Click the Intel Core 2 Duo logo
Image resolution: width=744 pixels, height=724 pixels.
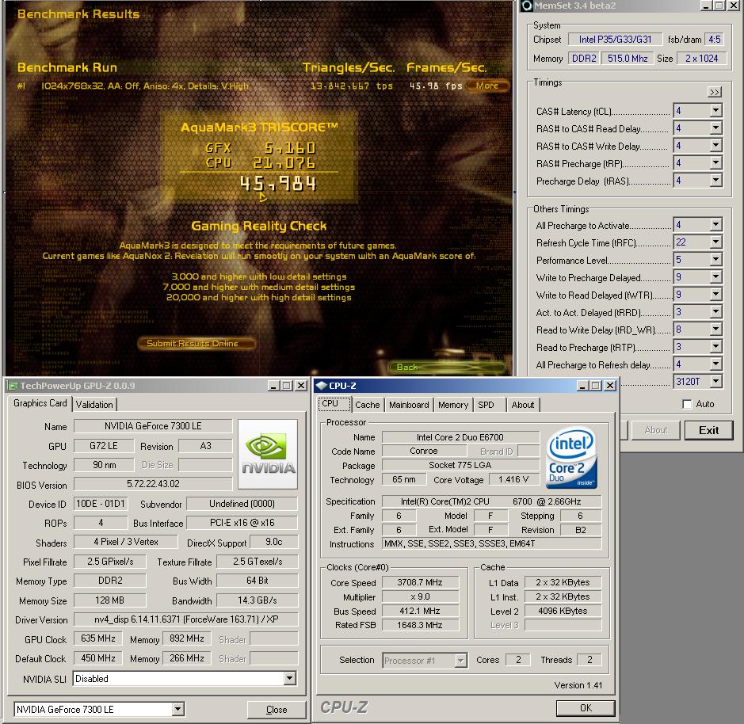coord(571,458)
